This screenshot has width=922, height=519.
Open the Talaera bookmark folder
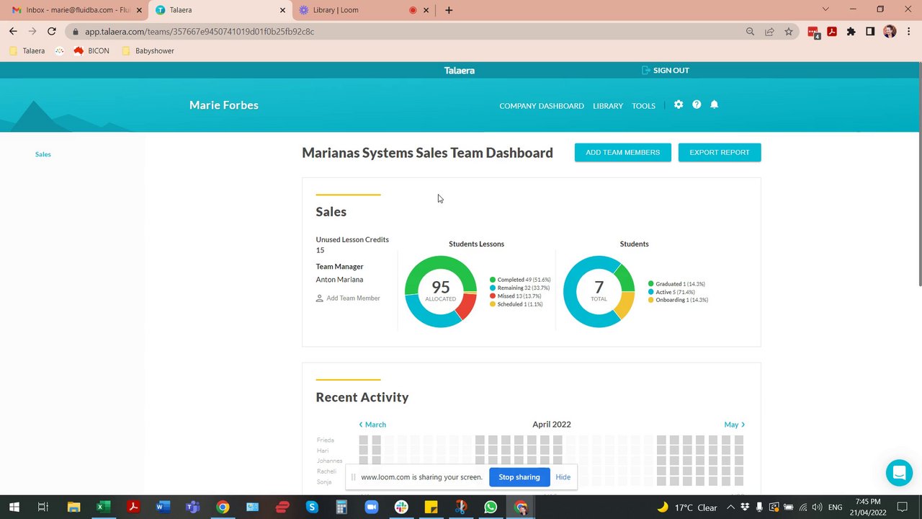point(27,51)
